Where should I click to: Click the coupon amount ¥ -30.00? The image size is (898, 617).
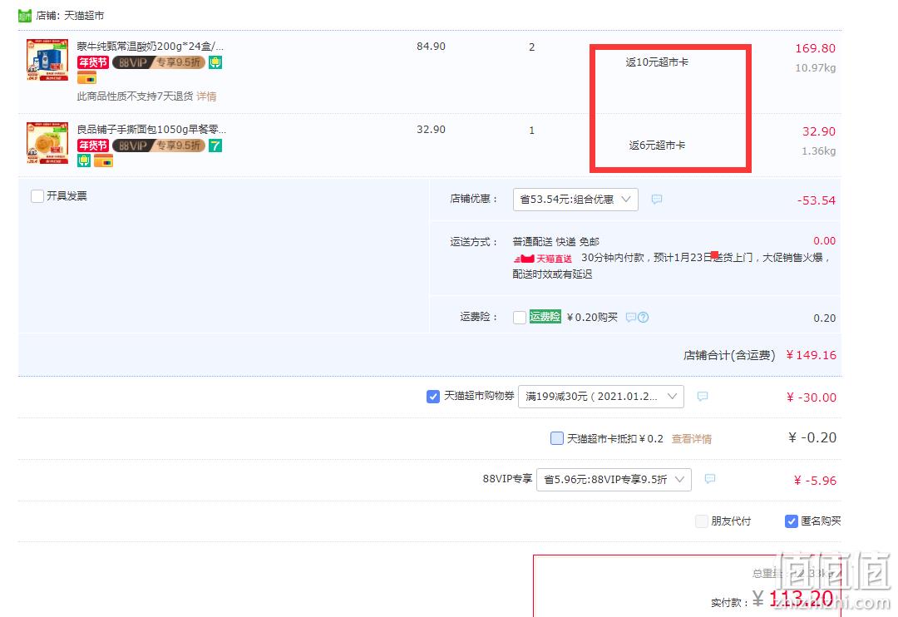[x=812, y=397]
